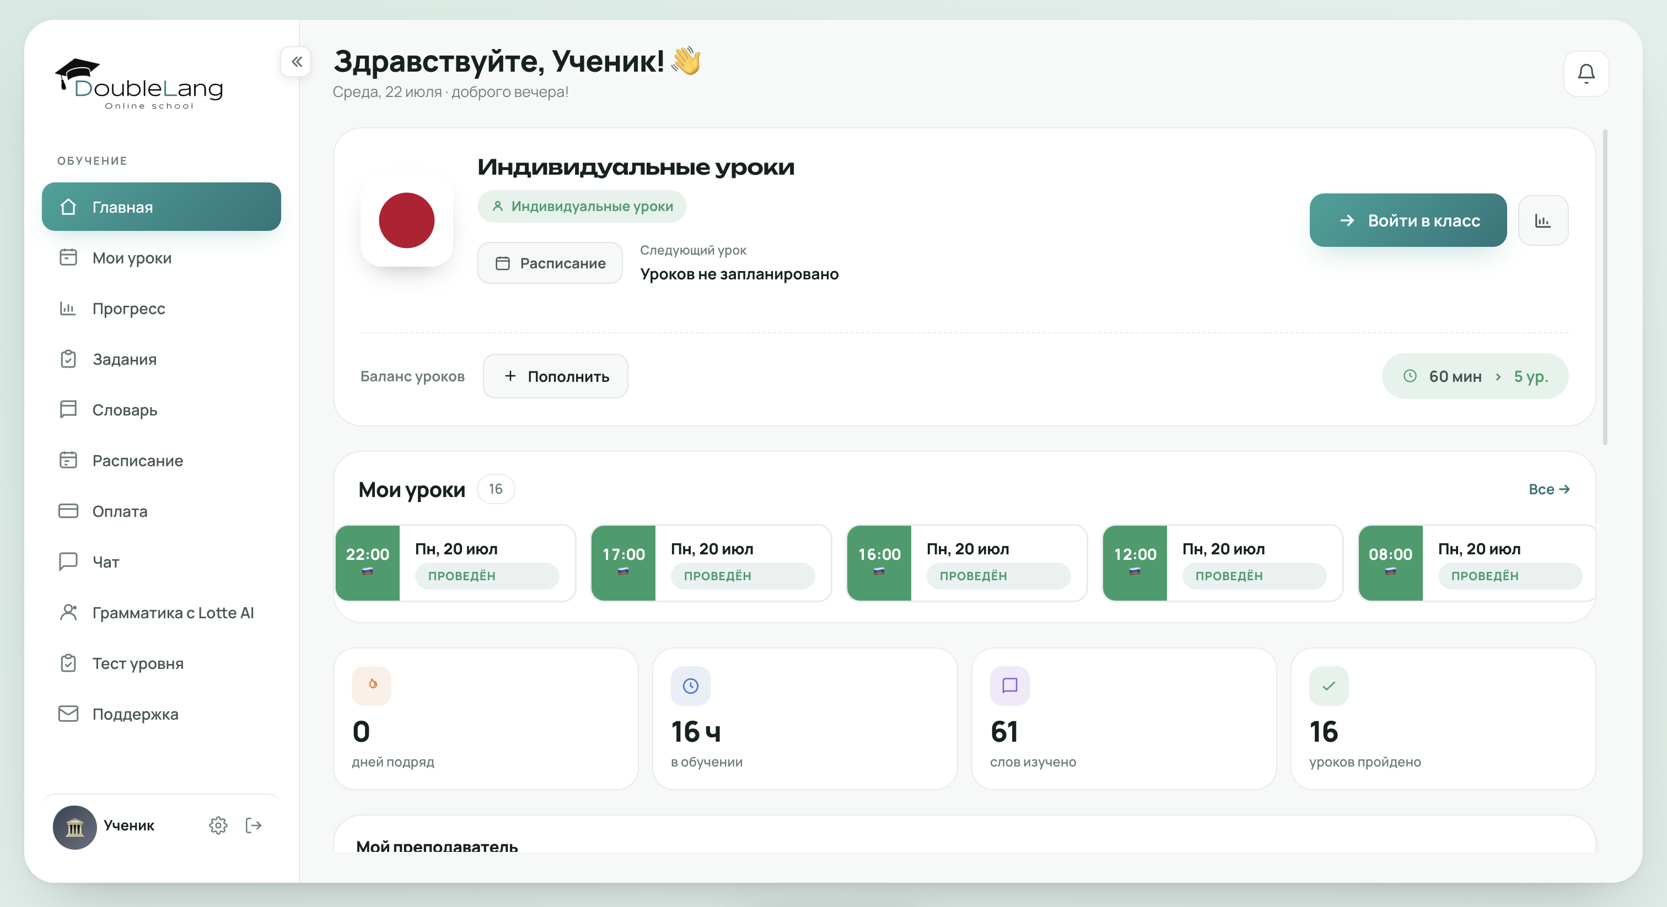Collapse the sidebar with double-chevron button

pyautogui.click(x=297, y=62)
